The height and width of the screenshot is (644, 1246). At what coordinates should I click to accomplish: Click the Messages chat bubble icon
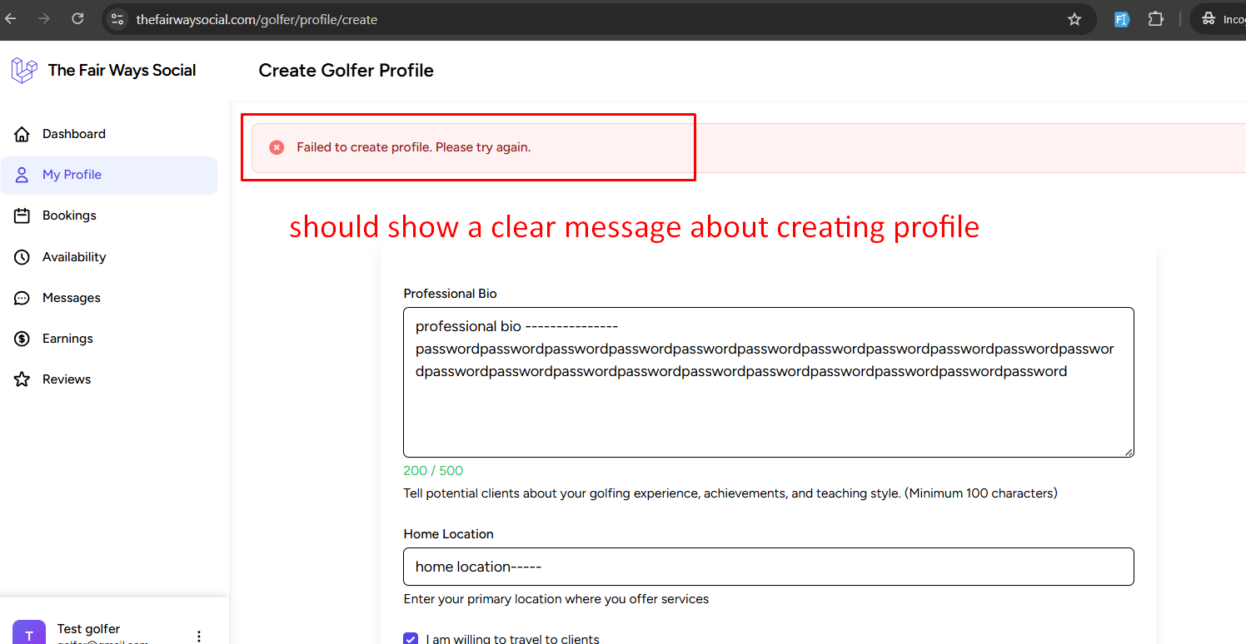(x=22, y=298)
